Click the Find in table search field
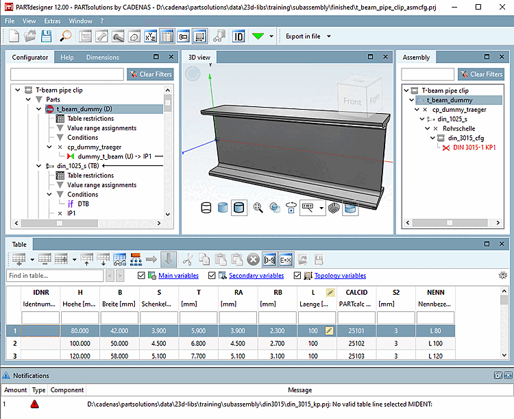 55,276
